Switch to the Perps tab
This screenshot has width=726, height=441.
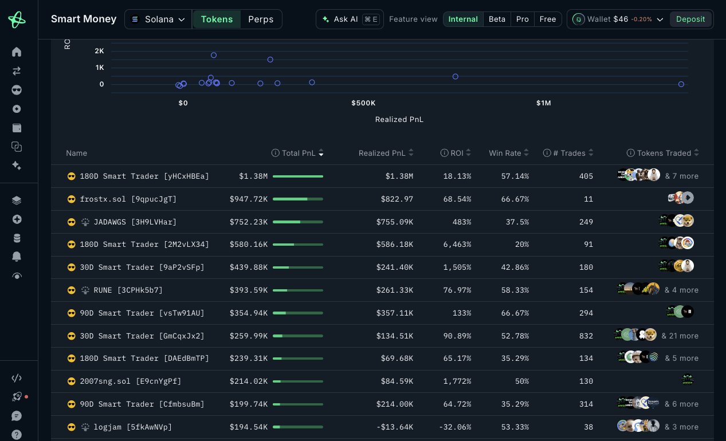pyautogui.click(x=261, y=19)
